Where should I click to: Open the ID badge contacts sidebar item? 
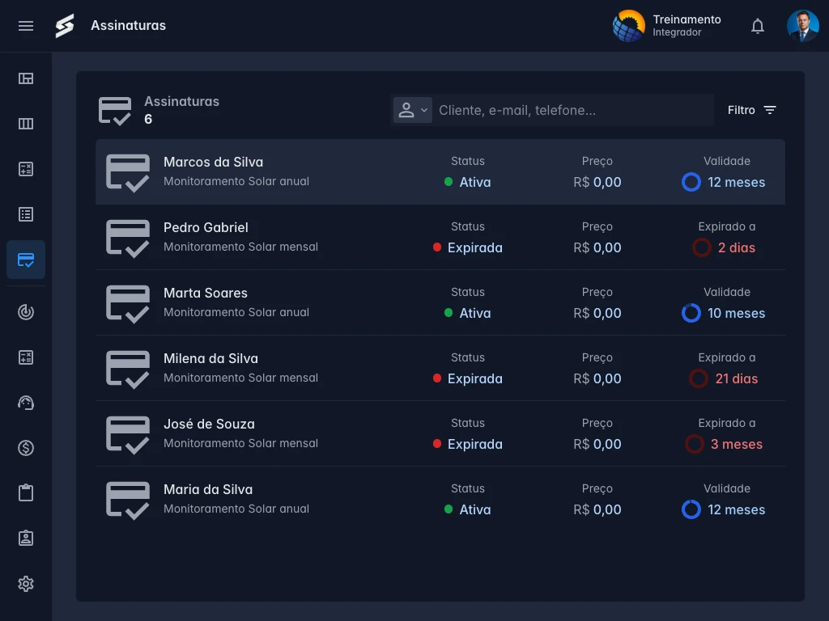[26, 539]
